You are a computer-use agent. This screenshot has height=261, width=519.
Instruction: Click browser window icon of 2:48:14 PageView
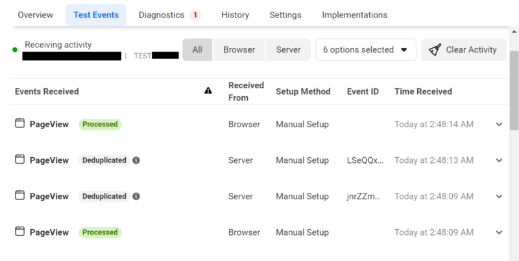point(20,124)
